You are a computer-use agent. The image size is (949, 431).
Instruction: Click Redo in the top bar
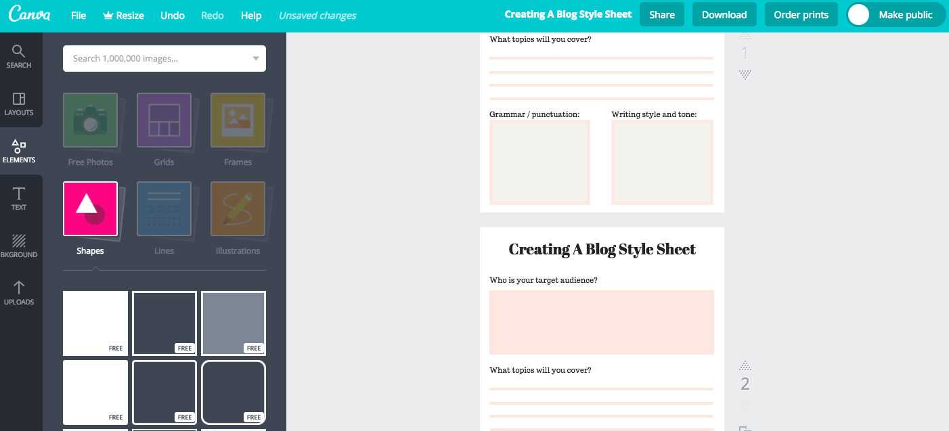213,15
